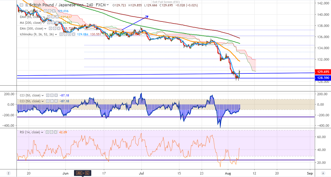Open settings of the first CCI (50, close)
This screenshot has height=177, width=331.
52,95
